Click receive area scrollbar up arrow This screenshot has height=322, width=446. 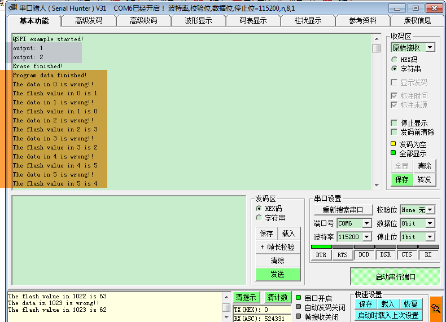tap(377, 39)
